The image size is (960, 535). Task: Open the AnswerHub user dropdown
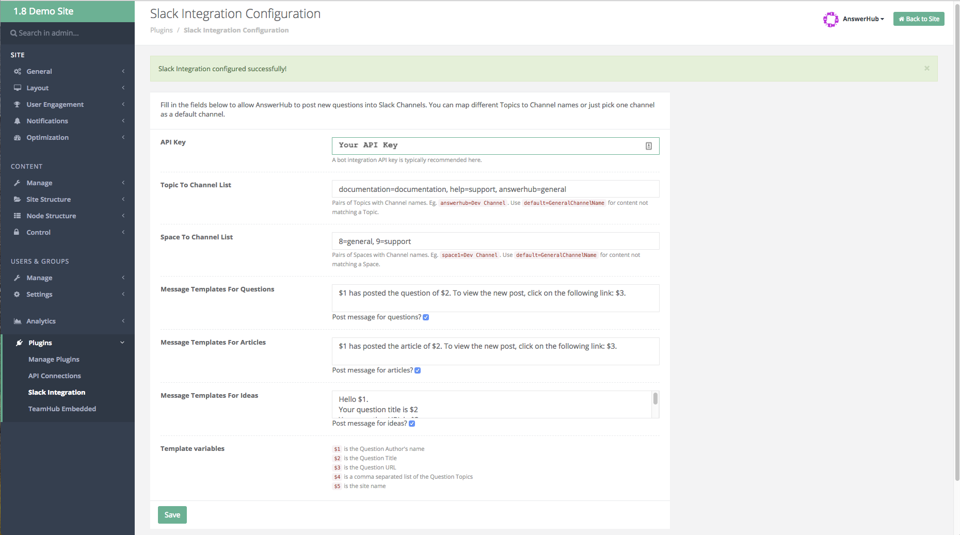[x=863, y=19]
